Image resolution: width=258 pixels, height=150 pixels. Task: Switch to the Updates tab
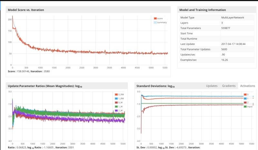pyautogui.click(x=212, y=86)
